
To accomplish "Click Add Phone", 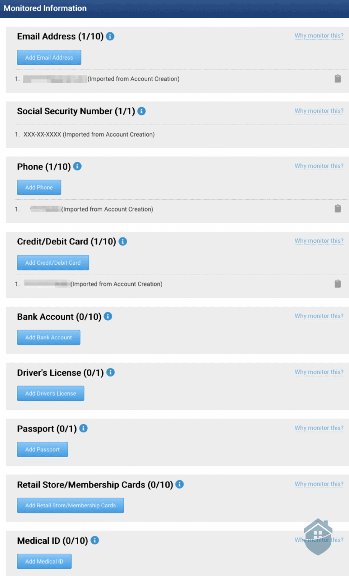I will [x=39, y=187].
